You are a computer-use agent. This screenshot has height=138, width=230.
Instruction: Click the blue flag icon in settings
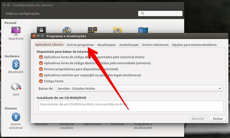pos(143,30)
